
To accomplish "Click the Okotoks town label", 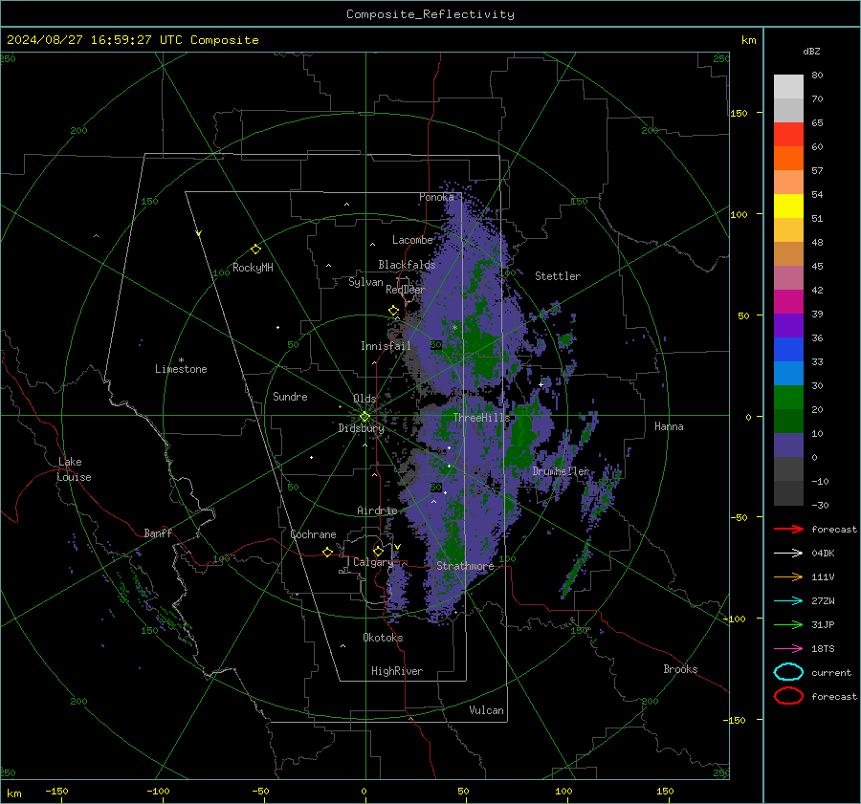I will pyautogui.click(x=383, y=638).
